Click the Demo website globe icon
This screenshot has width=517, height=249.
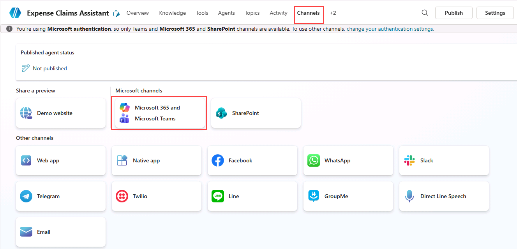(x=26, y=113)
